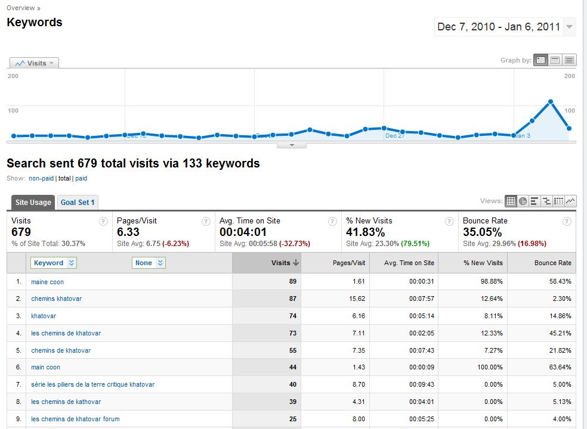Open keyword 'main coon'
The width and height of the screenshot is (587, 429).
(x=46, y=367)
